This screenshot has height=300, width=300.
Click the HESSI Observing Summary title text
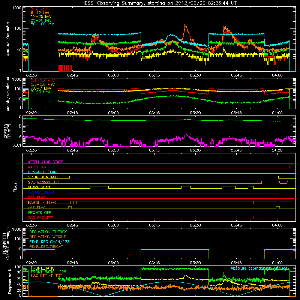(x=159, y=3)
